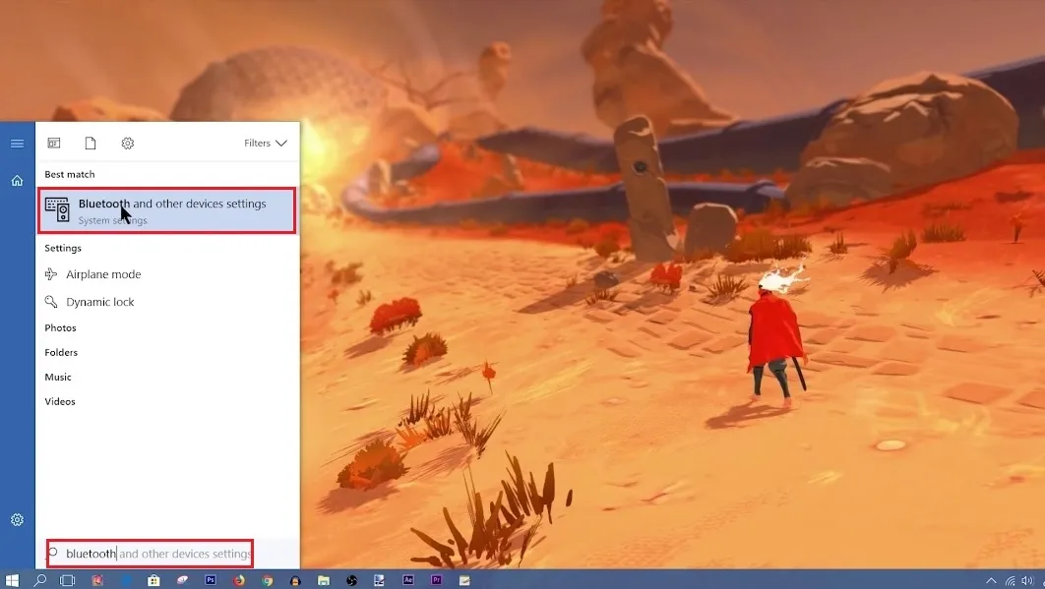Select Airplane mode setting result

103,274
